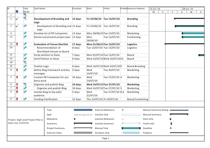Click the pin icon for Devise and present project plan
The width and height of the screenshot is (210, 148).
click(x=25, y=37)
